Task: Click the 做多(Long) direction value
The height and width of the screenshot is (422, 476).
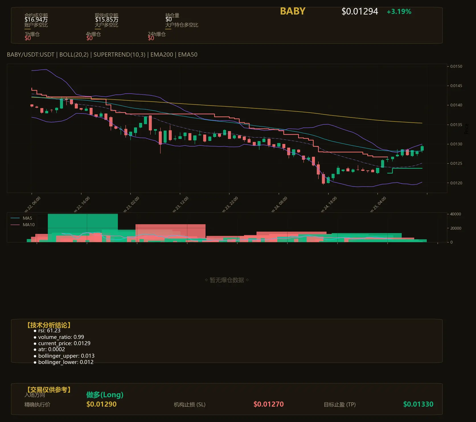Action: pyautogui.click(x=105, y=395)
